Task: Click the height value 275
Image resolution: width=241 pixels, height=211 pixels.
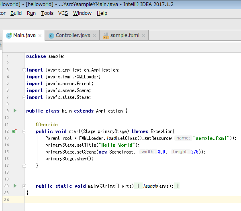Action: pos(195,152)
